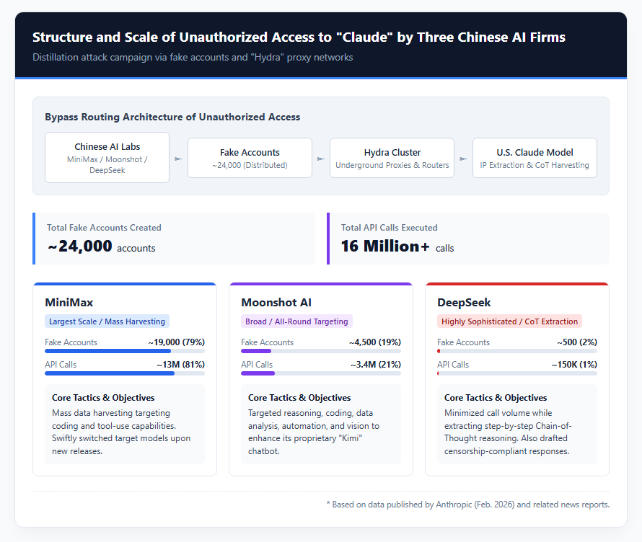Click the "~24,000 accounts" total figure

101,246
